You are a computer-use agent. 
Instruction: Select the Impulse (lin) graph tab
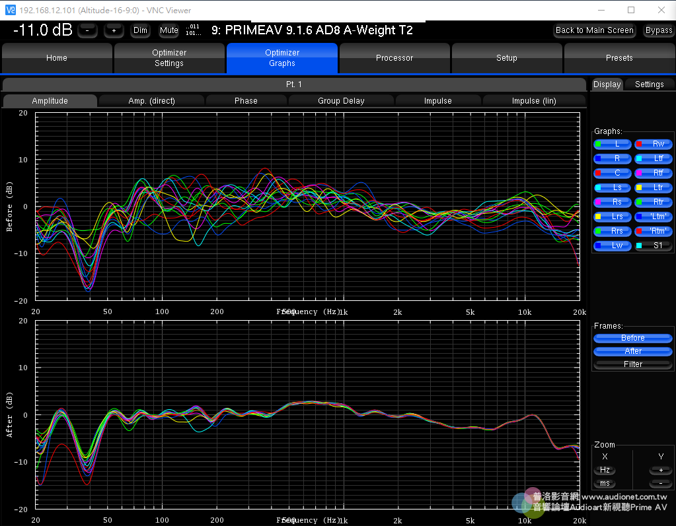(x=534, y=101)
